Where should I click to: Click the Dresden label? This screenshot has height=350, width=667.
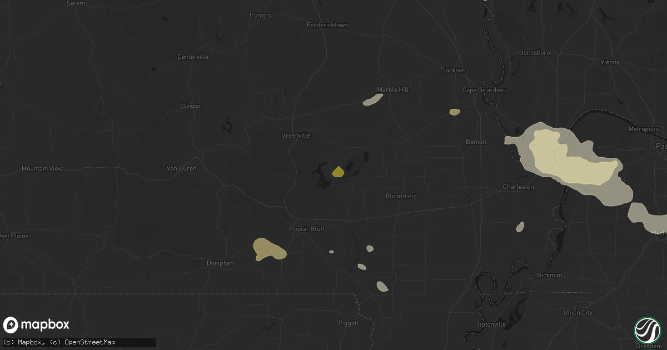(x=648, y=346)
